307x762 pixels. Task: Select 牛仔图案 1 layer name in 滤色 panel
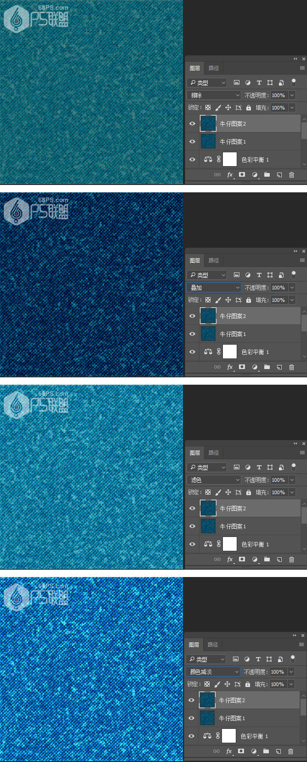click(x=233, y=526)
